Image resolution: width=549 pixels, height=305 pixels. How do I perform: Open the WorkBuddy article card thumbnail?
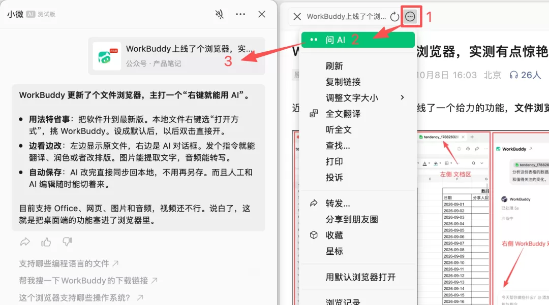[x=107, y=56]
